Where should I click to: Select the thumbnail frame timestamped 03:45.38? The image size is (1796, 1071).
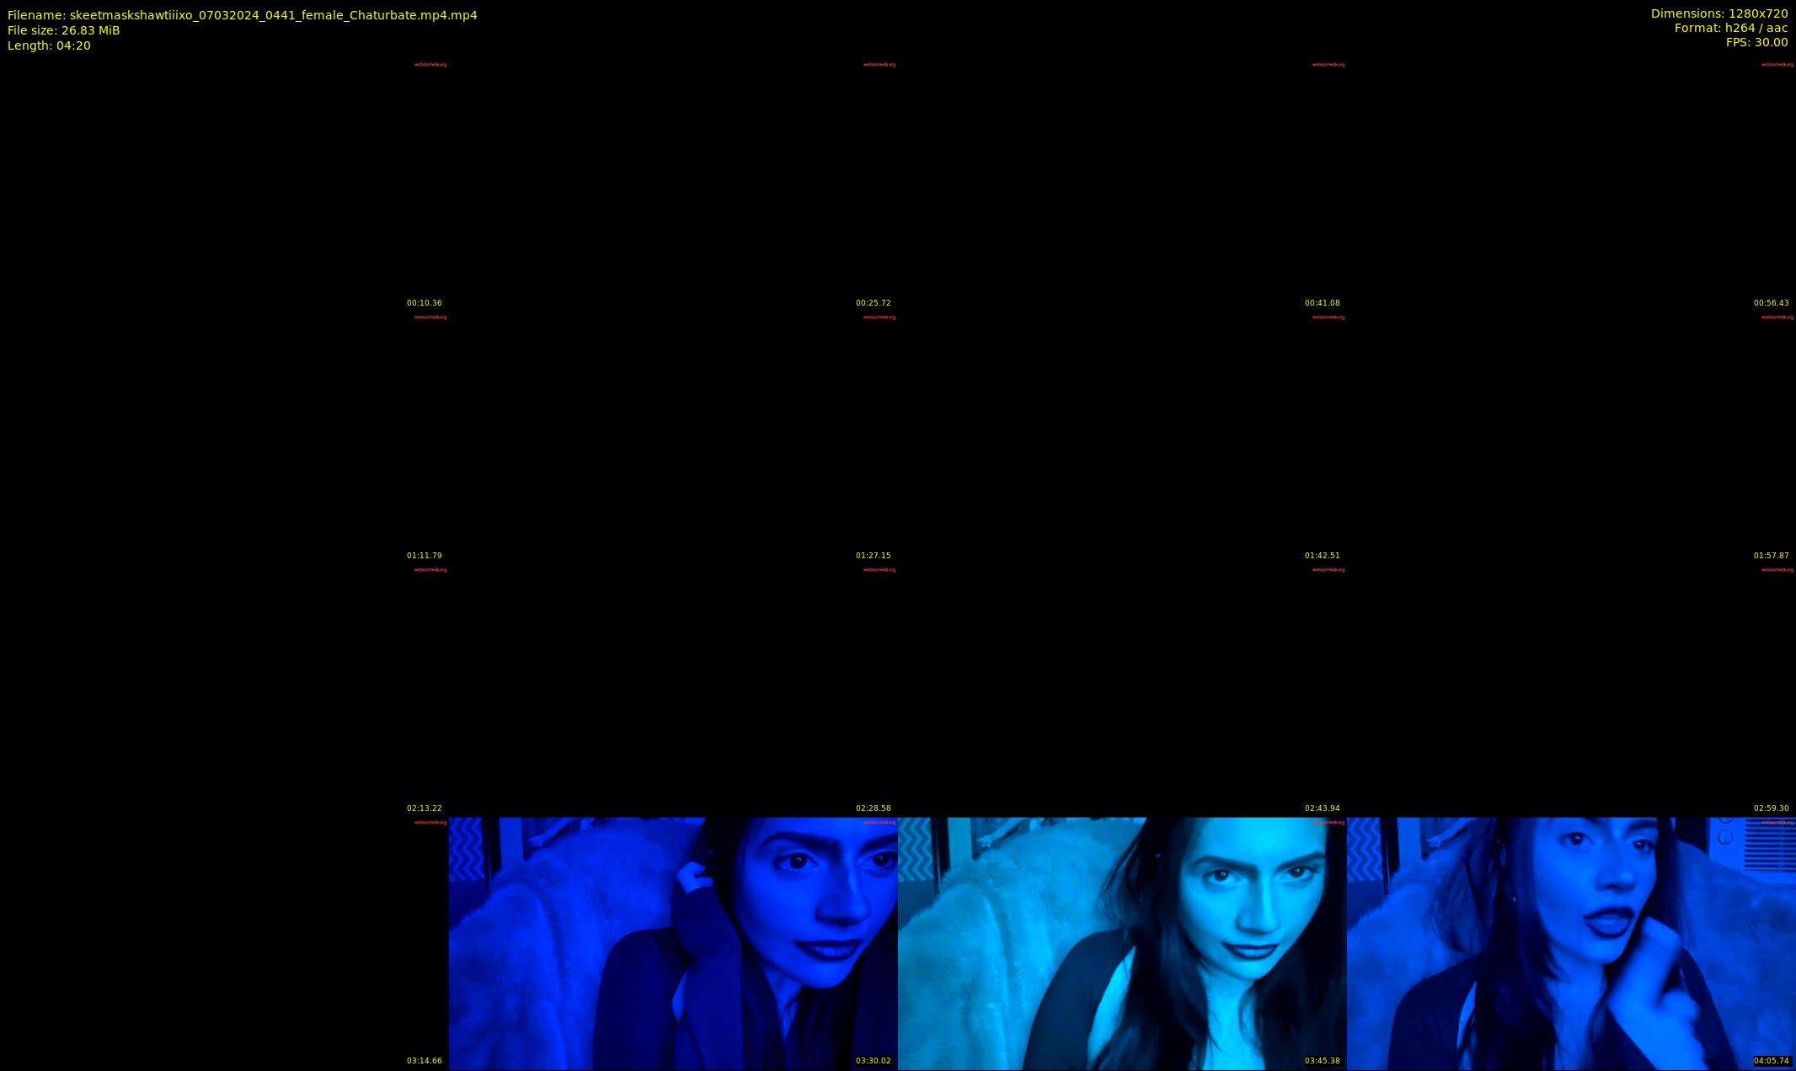pyautogui.click(x=1122, y=943)
